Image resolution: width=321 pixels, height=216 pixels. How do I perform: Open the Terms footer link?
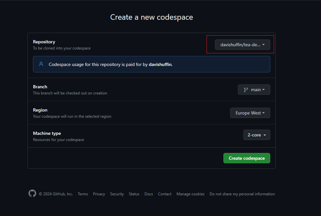83,194
